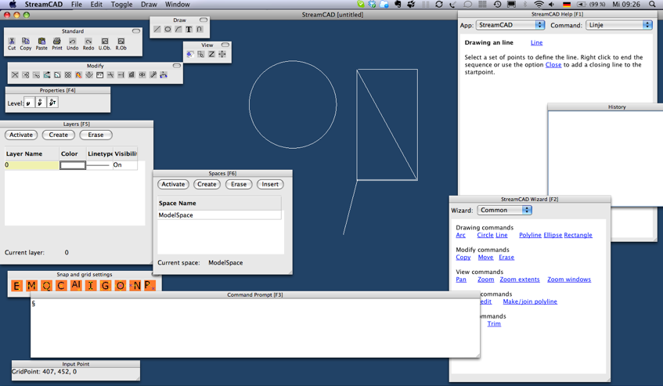Click the zoom window icon in View toolbar

coord(201,54)
